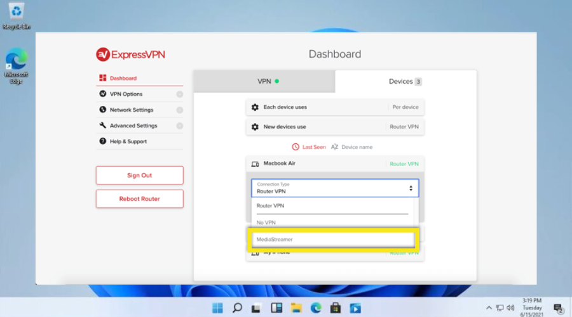Open the Dashboard sidebar item
Image resolution: width=572 pixels, height=317 pixels.
[123, 79]
